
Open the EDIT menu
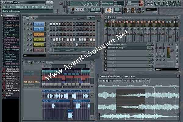point(10,7)
